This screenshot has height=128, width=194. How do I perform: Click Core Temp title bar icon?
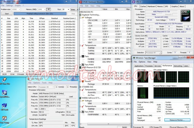[29, 79]
